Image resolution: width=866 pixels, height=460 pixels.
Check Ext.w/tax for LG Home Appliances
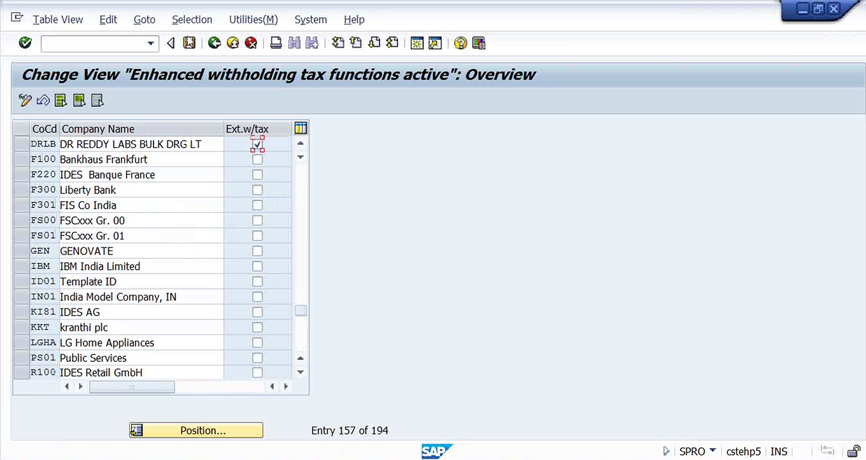pos(257,343)
